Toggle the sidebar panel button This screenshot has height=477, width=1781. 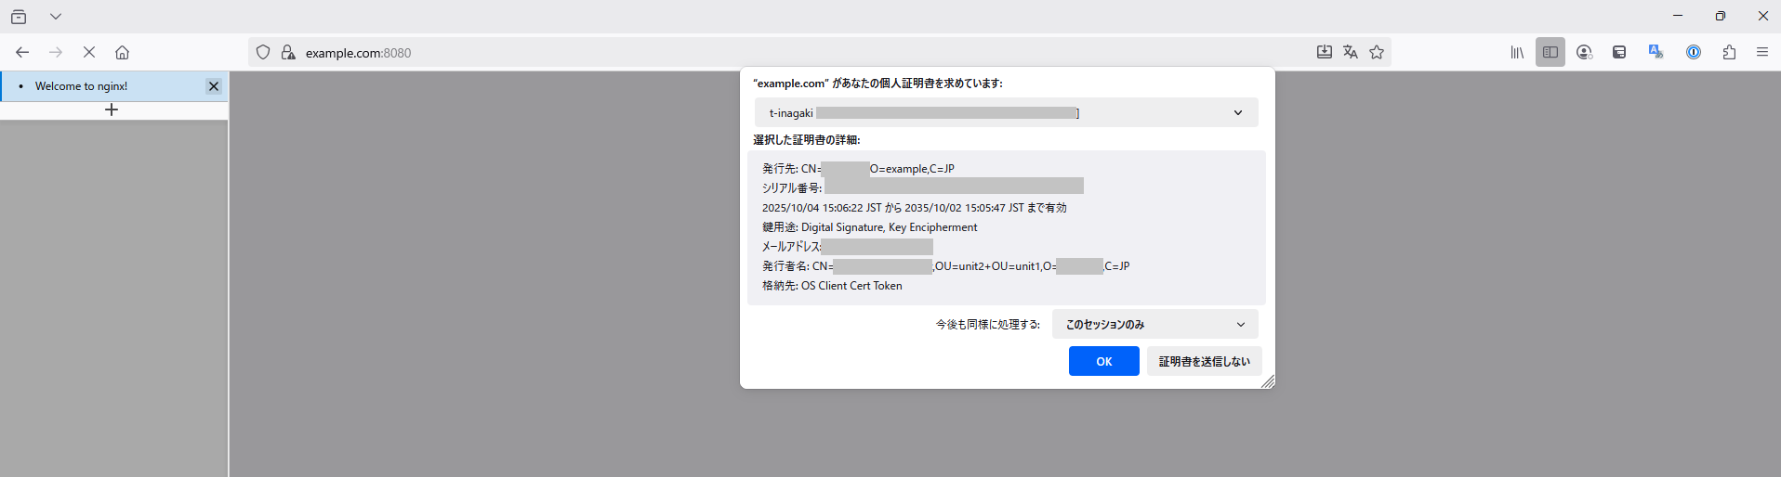pyautogui.click(x=1550, y=53)
